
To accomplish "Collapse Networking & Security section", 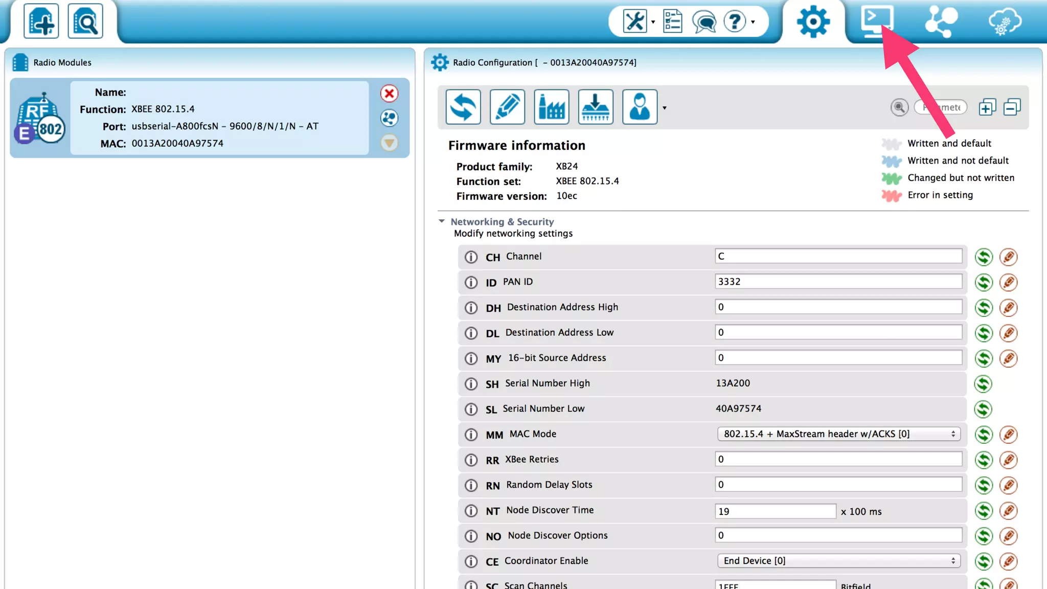I will 442,221.
